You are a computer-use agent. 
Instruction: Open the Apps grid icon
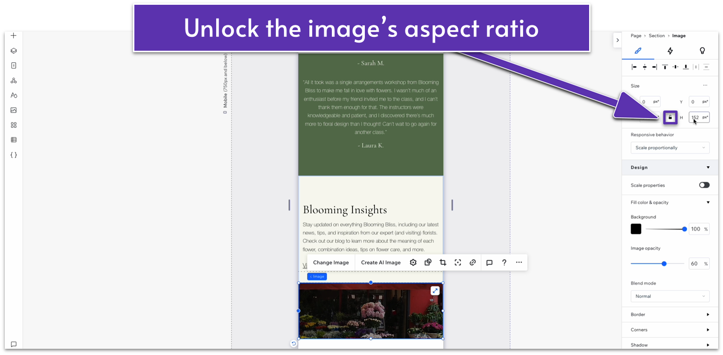pos(13,125)
